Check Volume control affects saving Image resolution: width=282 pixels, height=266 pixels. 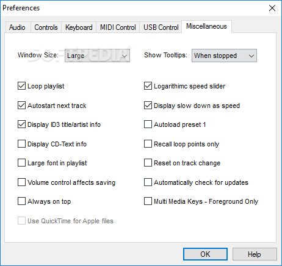21,182
